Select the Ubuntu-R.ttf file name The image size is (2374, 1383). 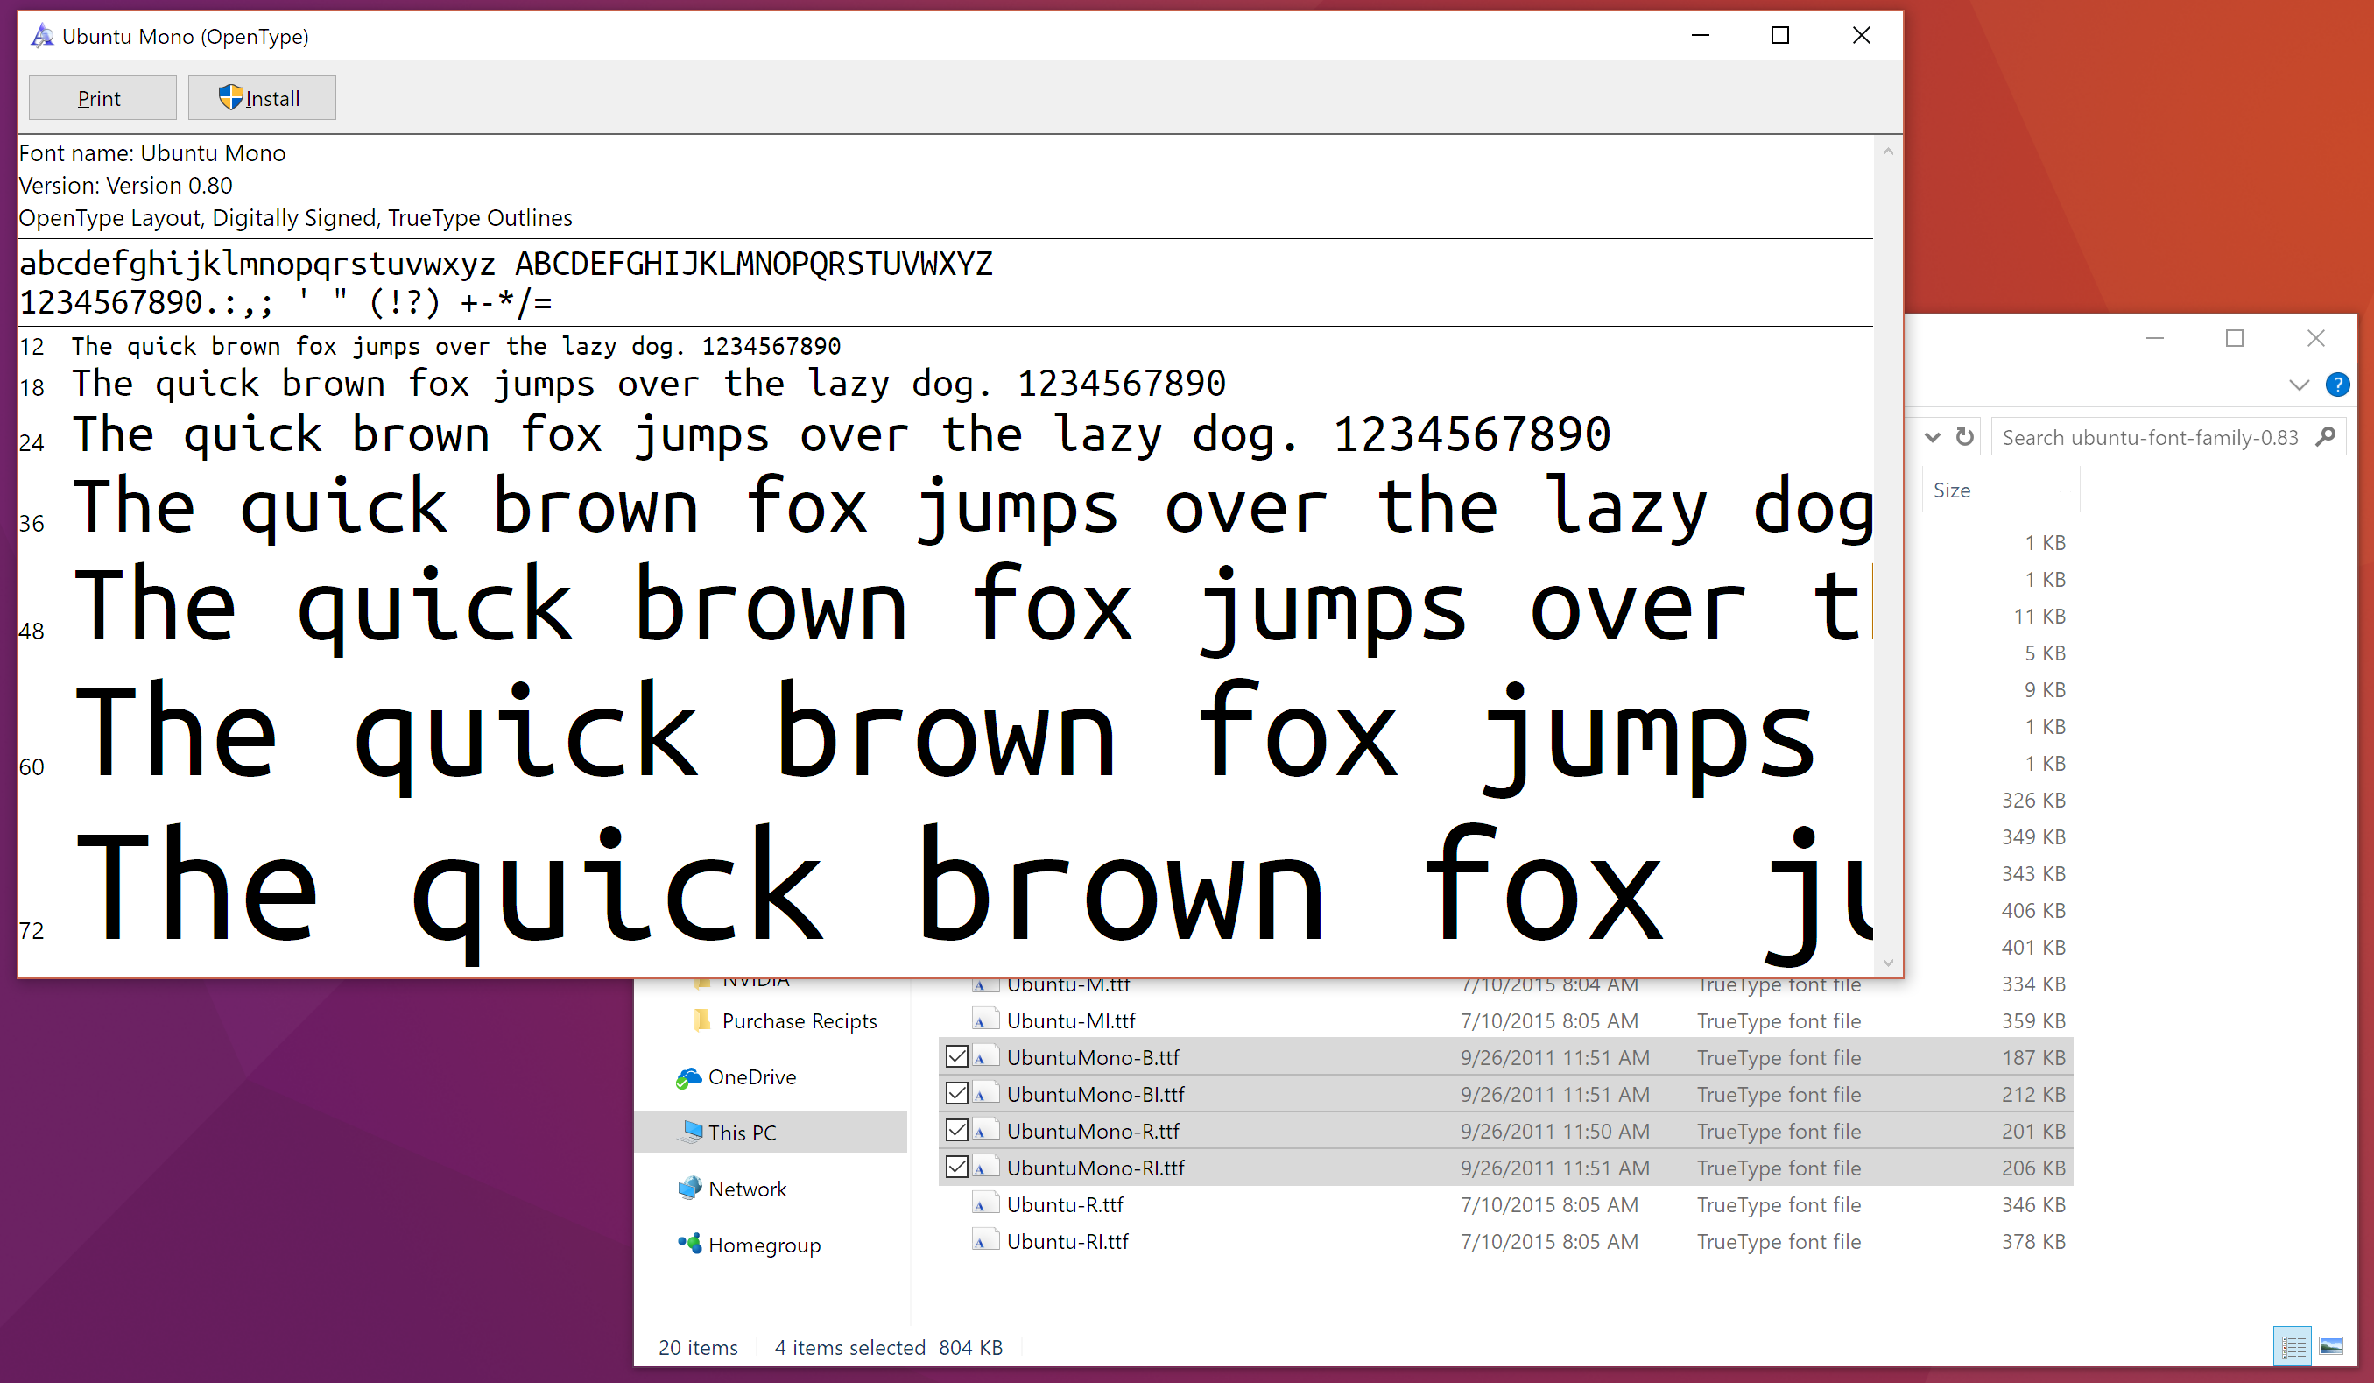coord(1065,1204)
